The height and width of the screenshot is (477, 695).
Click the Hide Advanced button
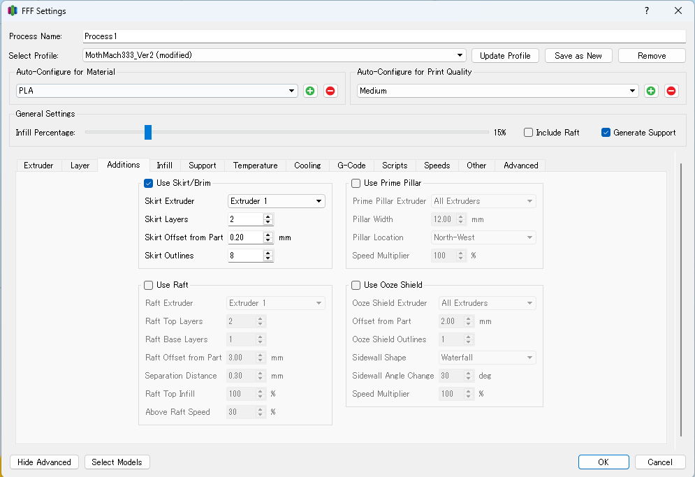coord(44,462)
